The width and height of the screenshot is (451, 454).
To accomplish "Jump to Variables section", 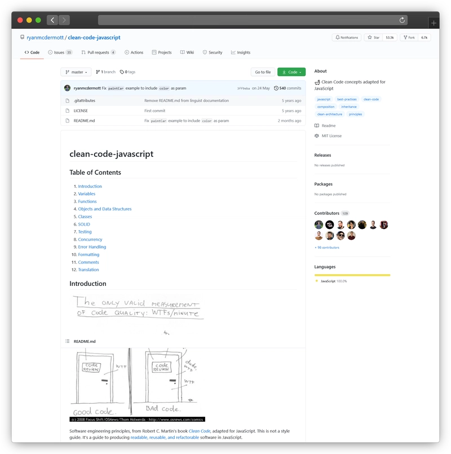I will point(87,193).
